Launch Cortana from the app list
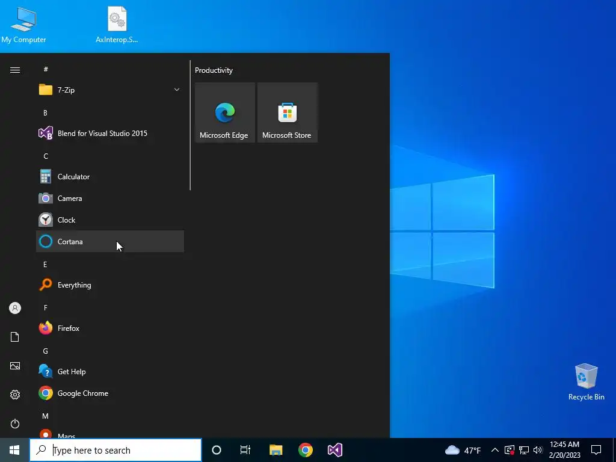This screenshot has width=616, height=462. point(110,242)
